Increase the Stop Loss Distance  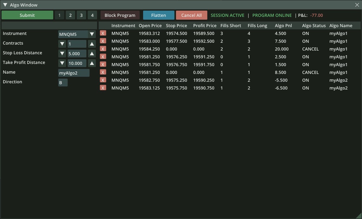click(92, 54)
